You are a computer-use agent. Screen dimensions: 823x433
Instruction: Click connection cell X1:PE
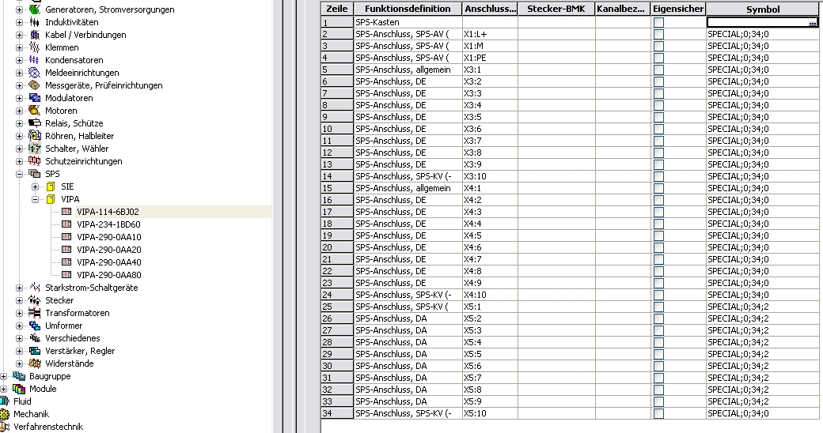coord(490,58)
